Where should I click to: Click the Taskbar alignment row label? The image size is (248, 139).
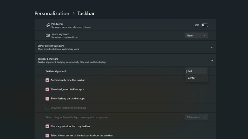[x=56, y=71]
